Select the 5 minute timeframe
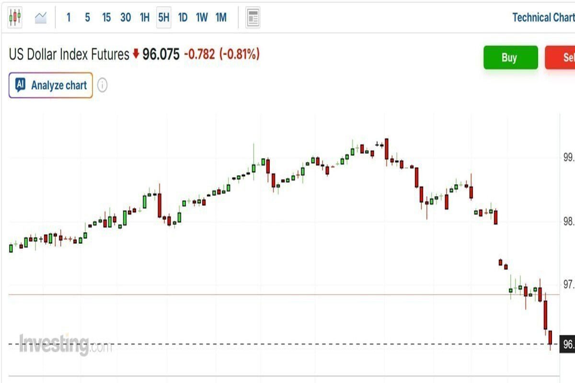 tap(87, 18)
